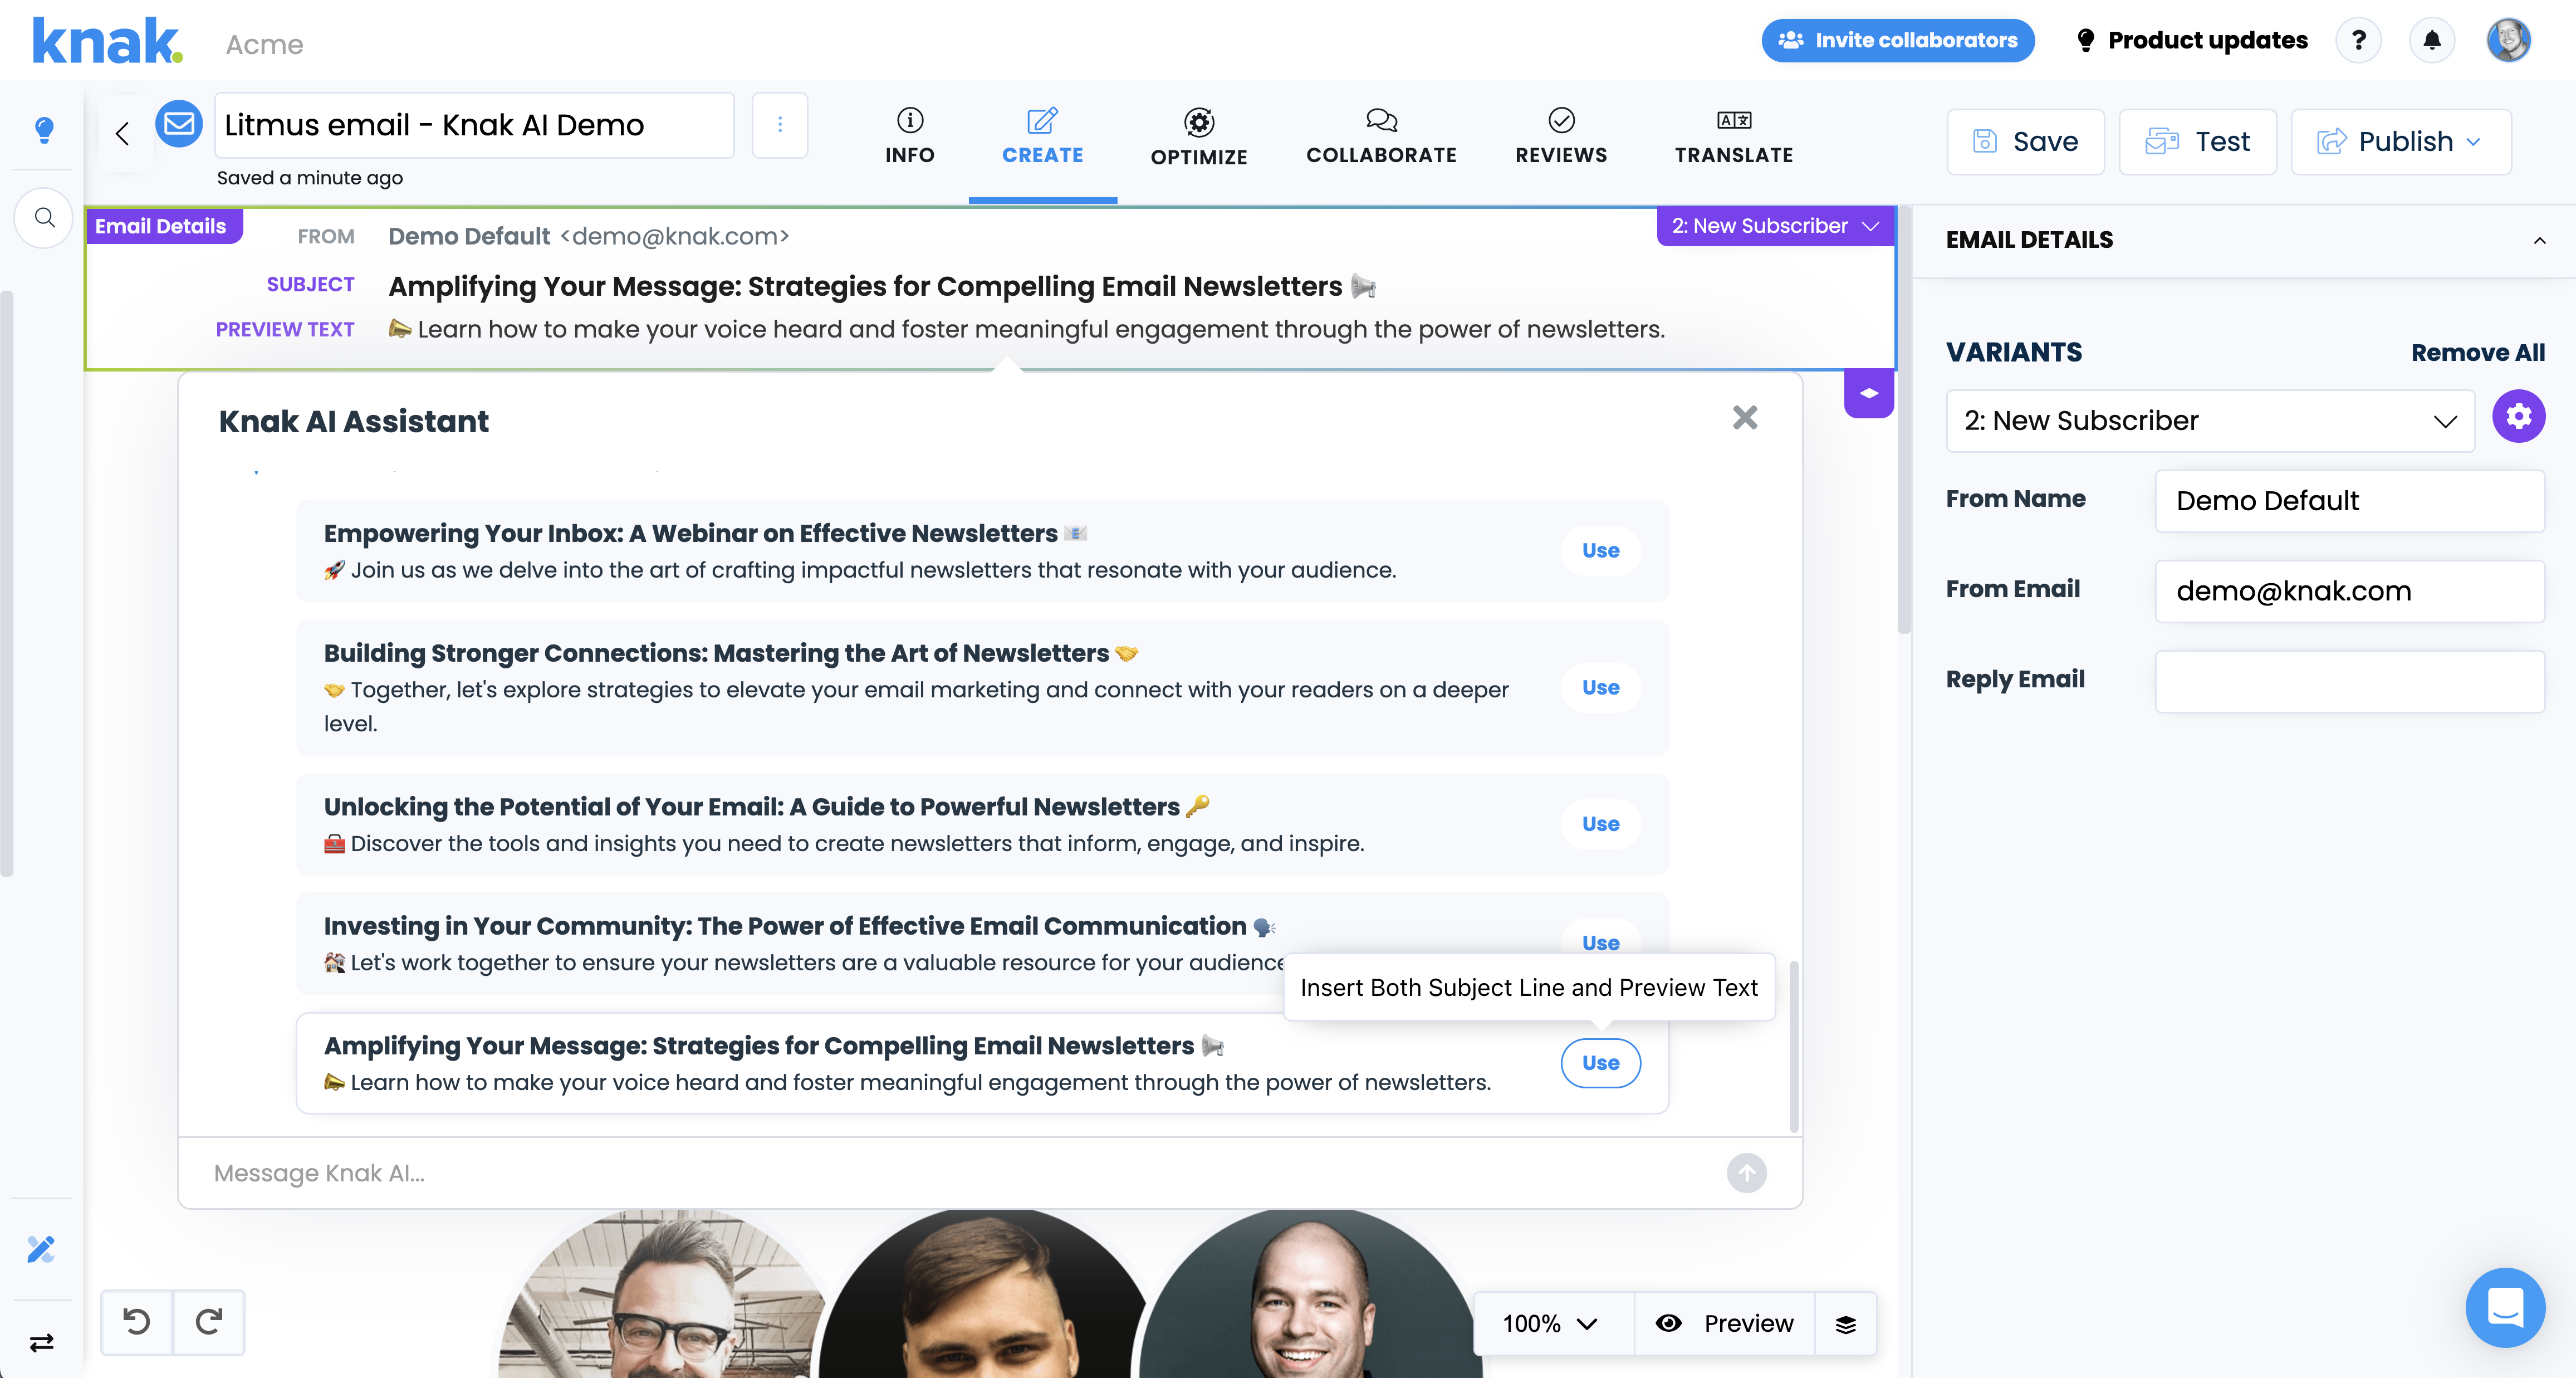Click the preview text line
The height and width of the screenshot is (1378, 2576).
point(1026,329)
